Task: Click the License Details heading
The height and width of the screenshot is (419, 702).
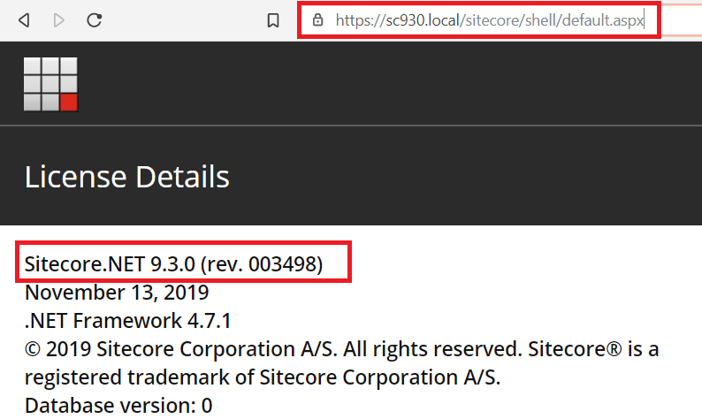Action: pyautogui.click(x=126, y=177)
